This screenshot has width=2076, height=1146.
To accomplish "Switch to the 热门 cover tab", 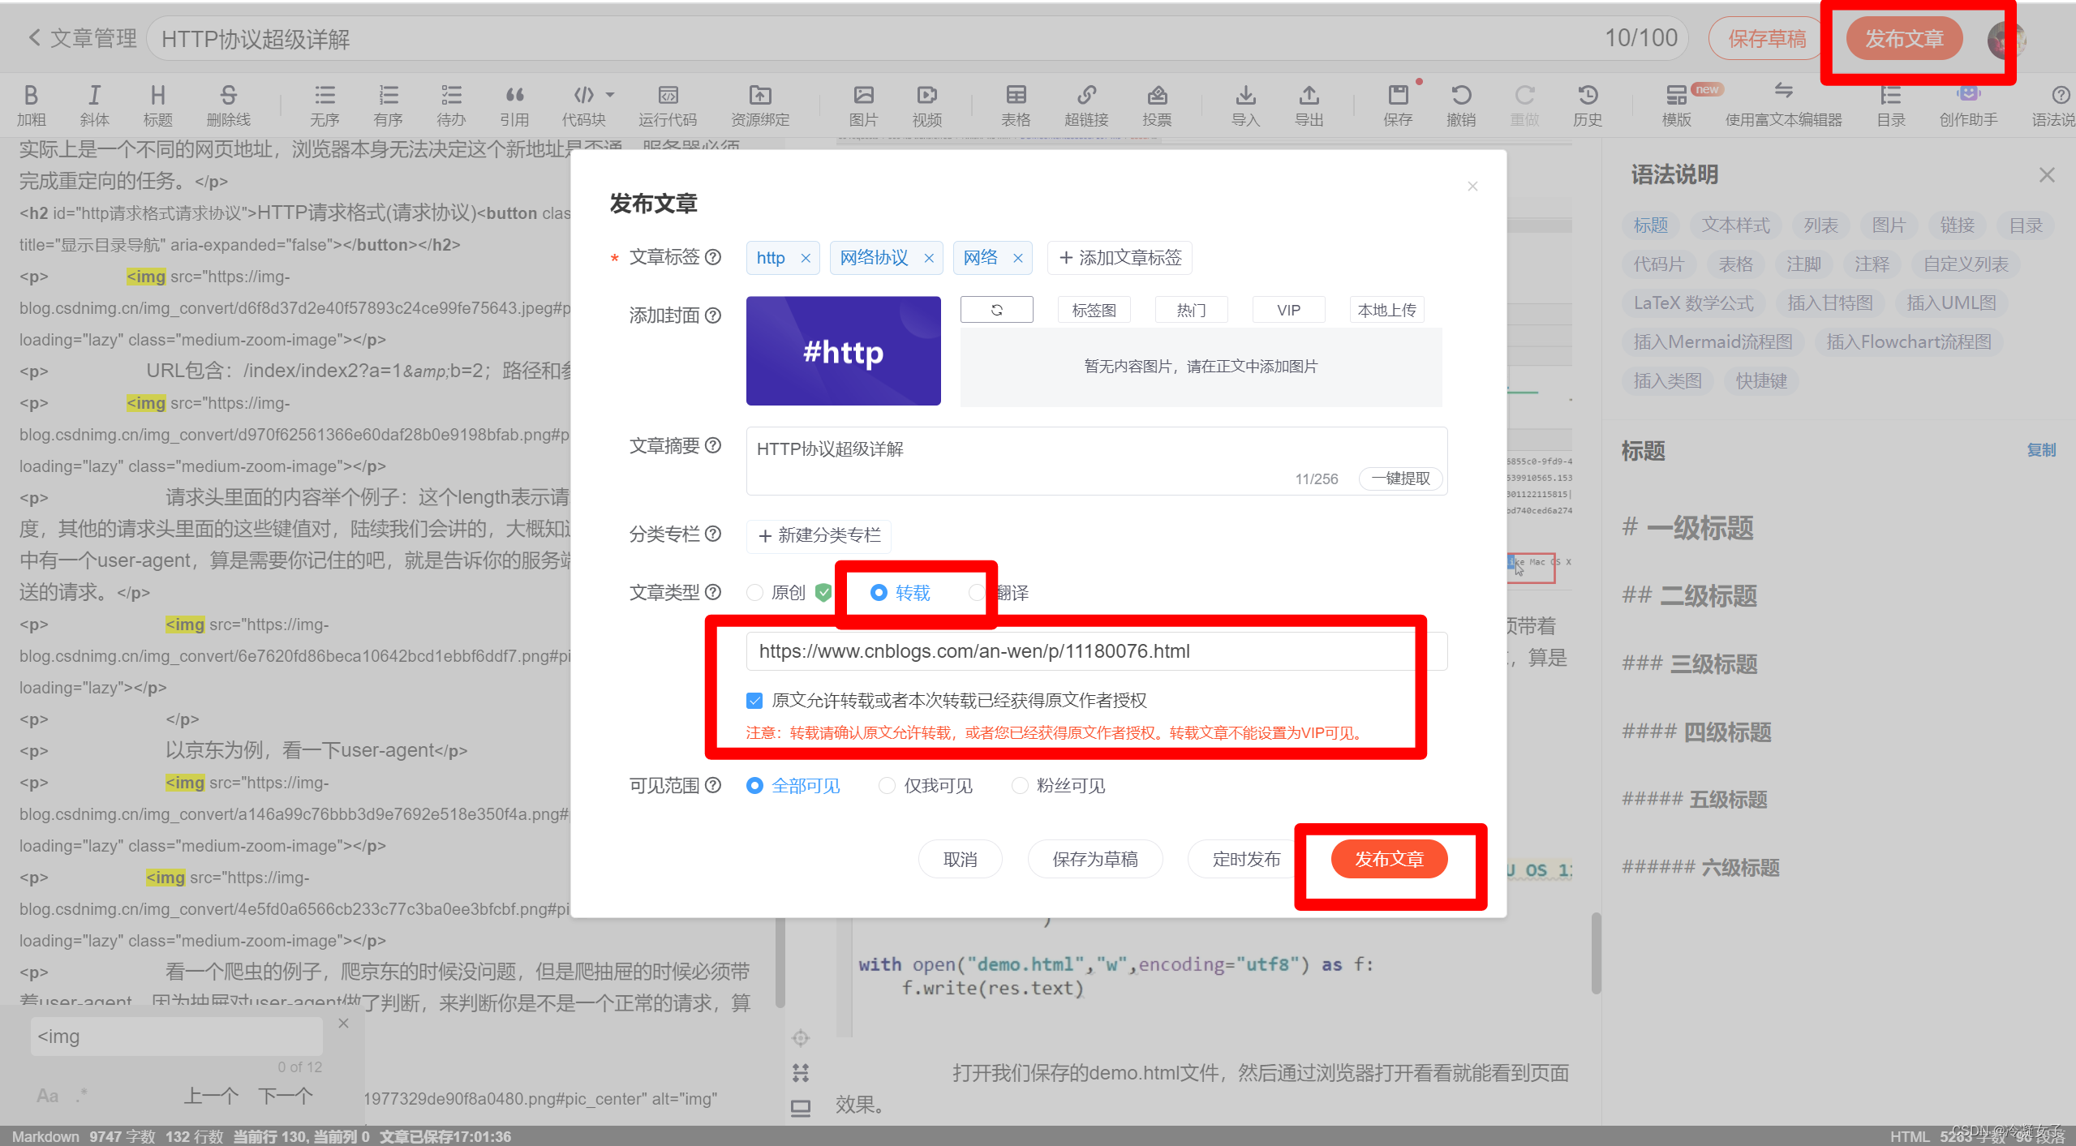I will point(1191,310).
